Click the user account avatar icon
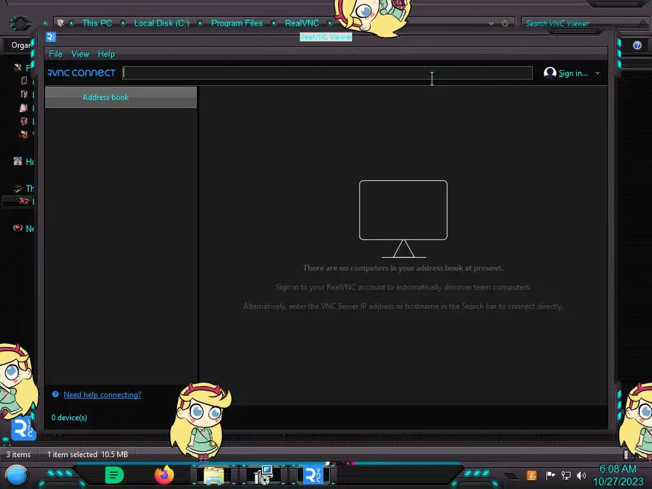The height and width of the screenshot is (489, 652). click(x=549, y=73)
